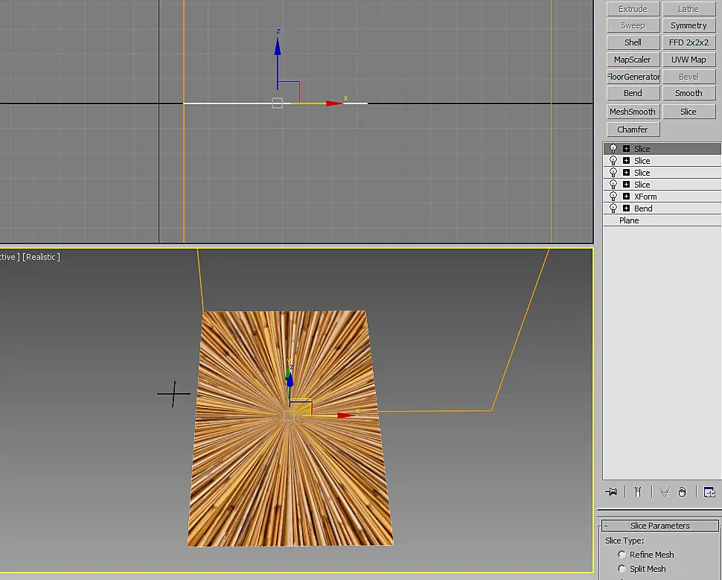722x580 pixels.
Task: Disable the top Slice modifier lightbulb
Action: 613,148
